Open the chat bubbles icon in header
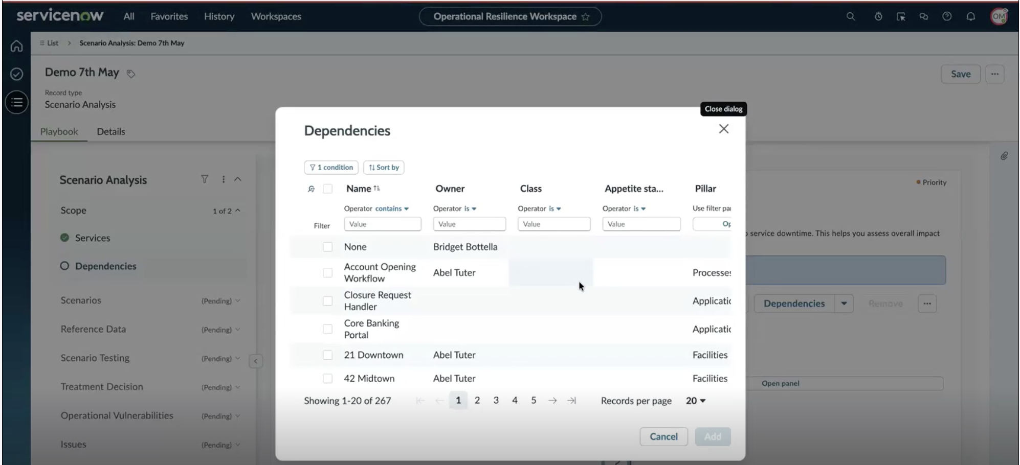Viewport: 1020px width, 465px height. [x=923, y=16]
